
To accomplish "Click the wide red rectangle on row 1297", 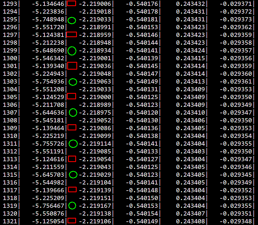I will 71,34.
